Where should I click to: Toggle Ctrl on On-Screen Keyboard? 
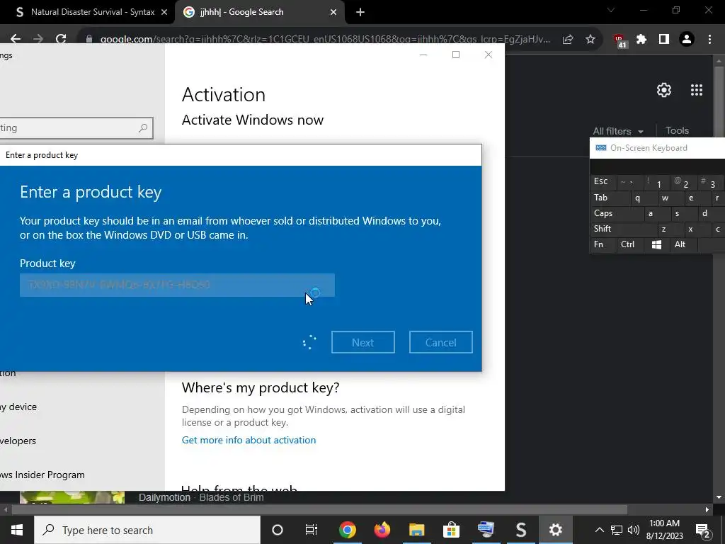click(629, 244)
